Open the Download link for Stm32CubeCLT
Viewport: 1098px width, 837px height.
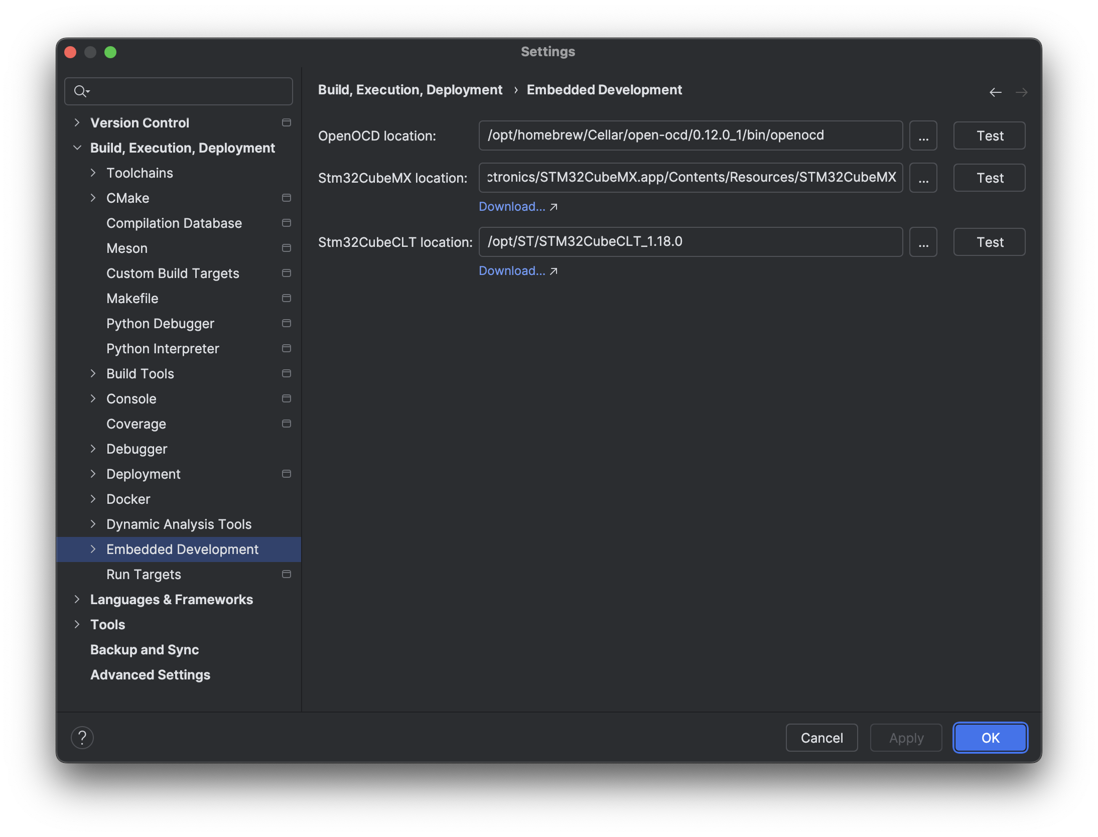click(x=511, y=270)
